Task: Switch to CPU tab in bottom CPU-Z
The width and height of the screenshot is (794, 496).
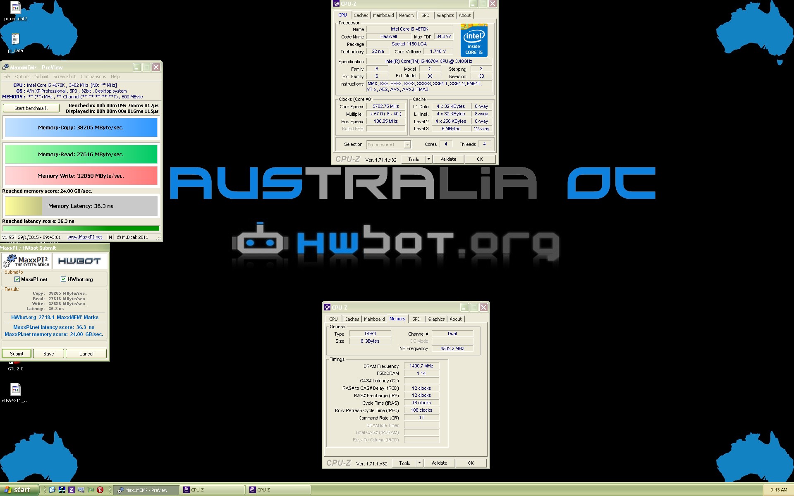Action: coord(333,319)
